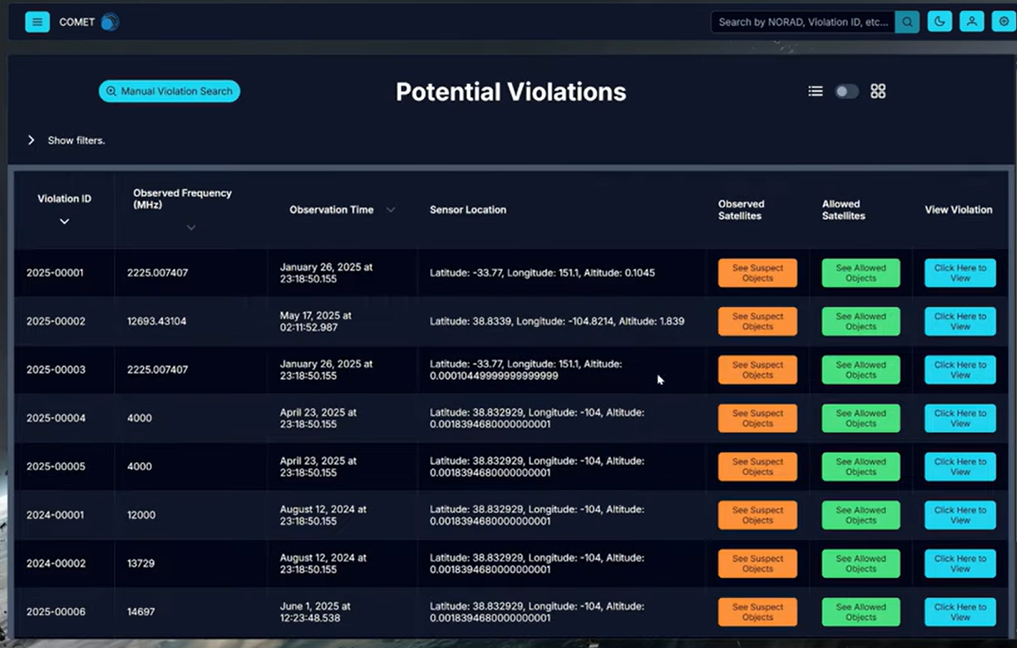Image resolution: width=1017 pixels, height=648 pixels.
Task: Click Manual Violation Search button
Action: pyautogui.click(x=169, y=91)
